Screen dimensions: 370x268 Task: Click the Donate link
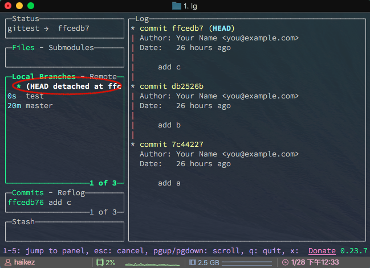322,251
